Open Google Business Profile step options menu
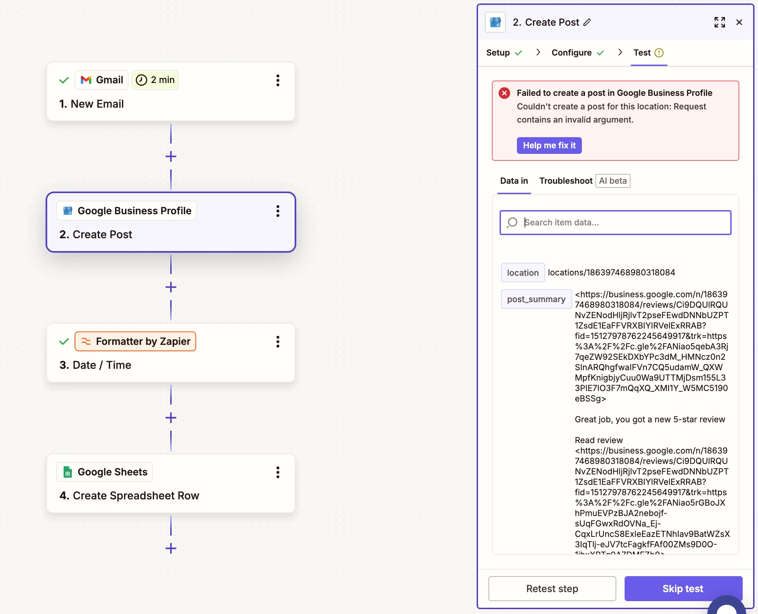 pyautogui.click(x=278, y=211)
